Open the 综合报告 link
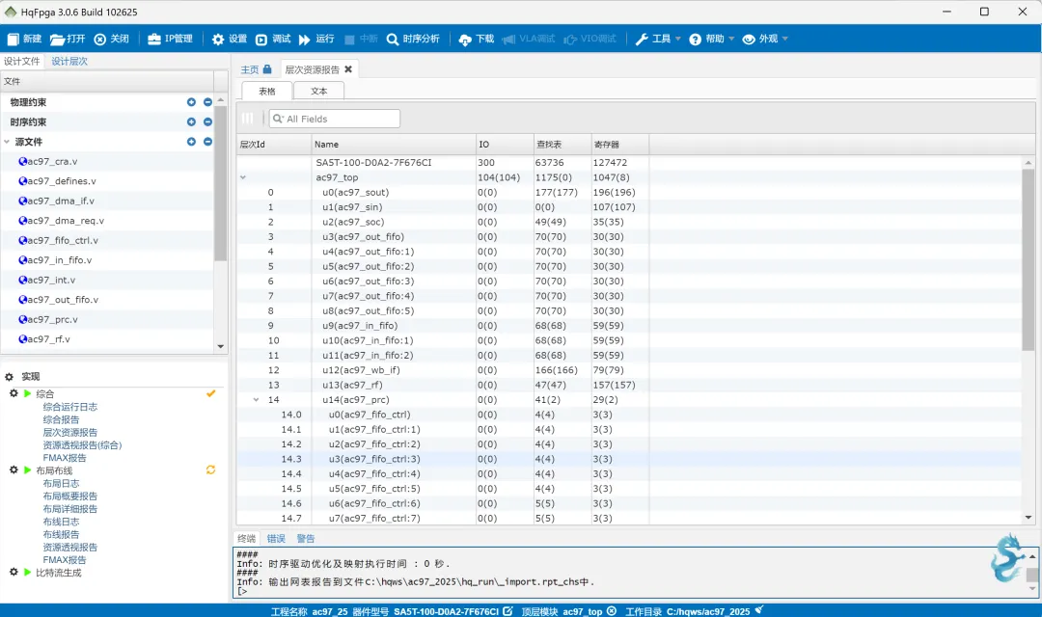The width and height of the screenshot is (1042, 617). click(61, 419)
